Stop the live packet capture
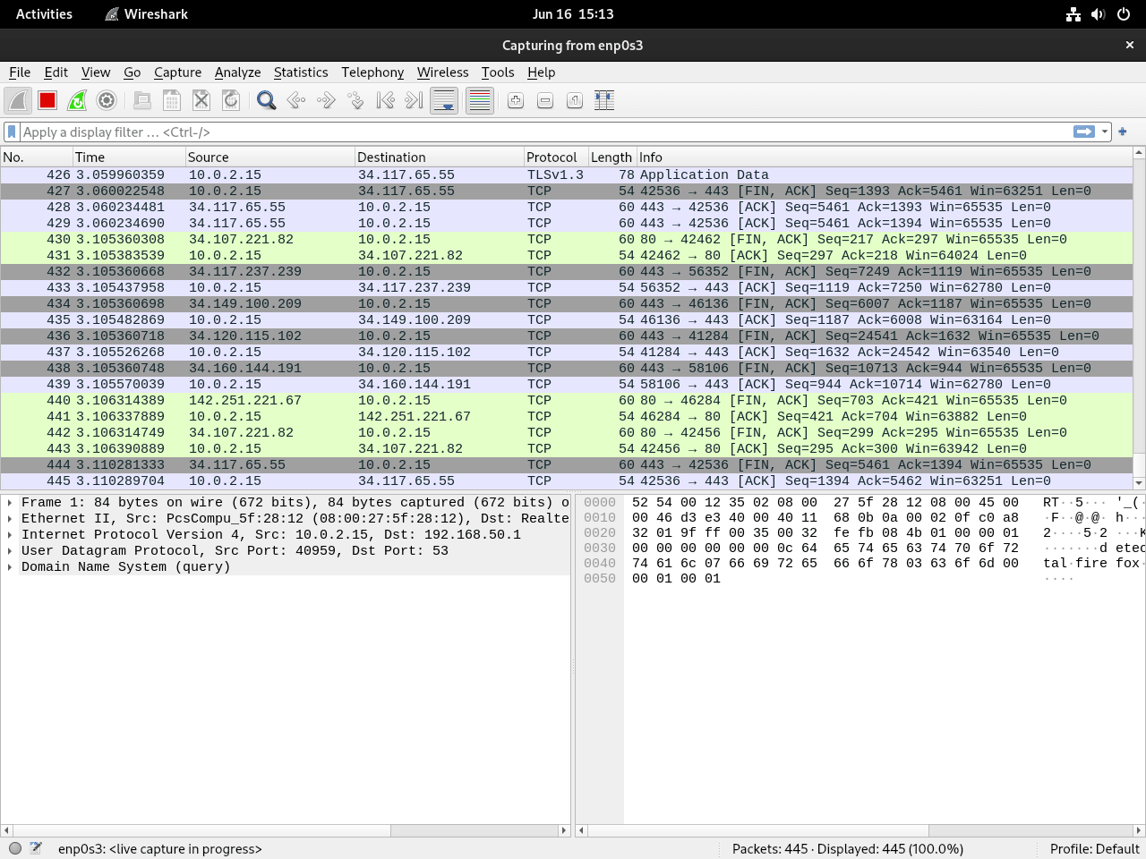The height and width of the screenshot is (859, 1146). click(x=47, y=100)
